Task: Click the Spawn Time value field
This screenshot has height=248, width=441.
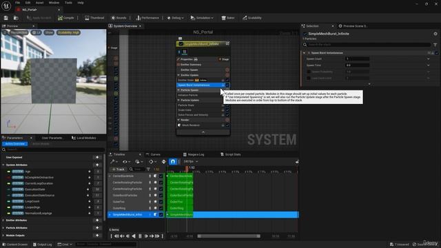Action: (357, 65)
